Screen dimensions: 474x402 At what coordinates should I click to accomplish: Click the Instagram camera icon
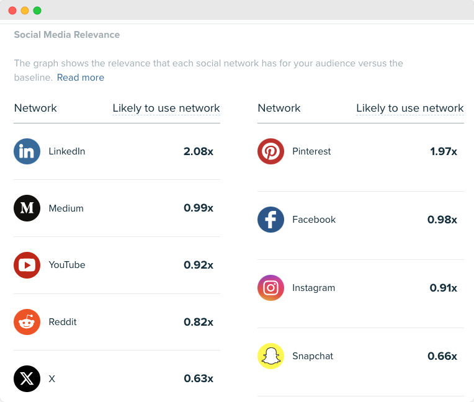click(x=271, y=288)
